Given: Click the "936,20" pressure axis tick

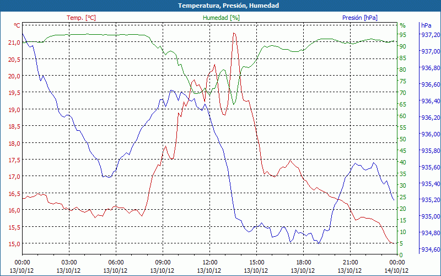Looking at the screenshot, I should point(430,118).
